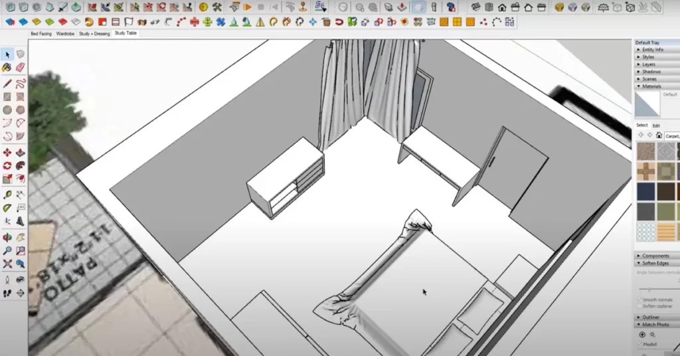Open the Wardrobe scene tab

65,33
